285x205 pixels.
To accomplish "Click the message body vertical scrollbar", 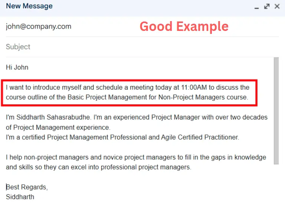I will coord(276,111).
